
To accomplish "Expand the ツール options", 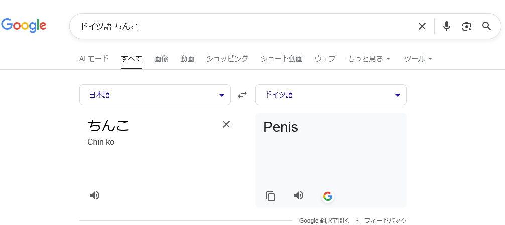I will (418, 59).
